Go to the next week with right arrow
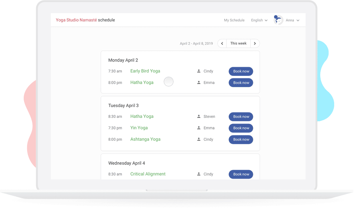Screen dimensions: 356x208 [x=255, y=44]
